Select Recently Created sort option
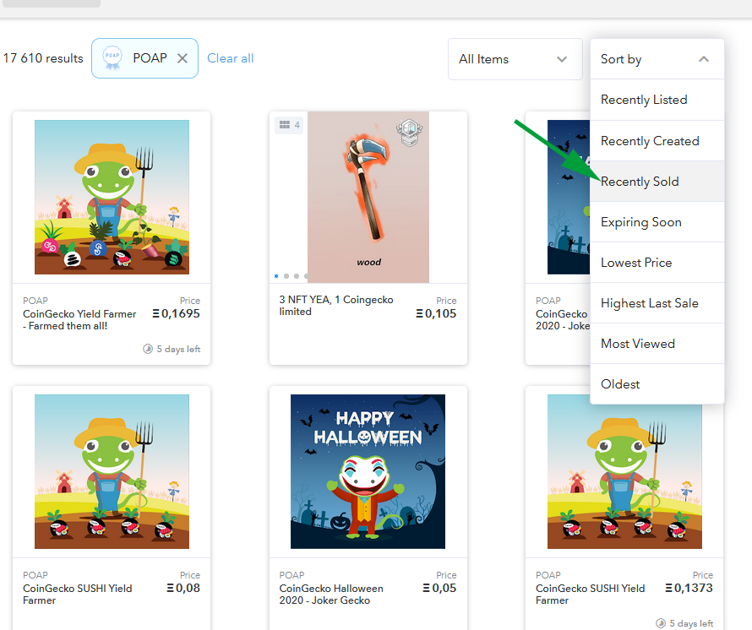This screenshot has height=630, width=752. pos(657,140)
